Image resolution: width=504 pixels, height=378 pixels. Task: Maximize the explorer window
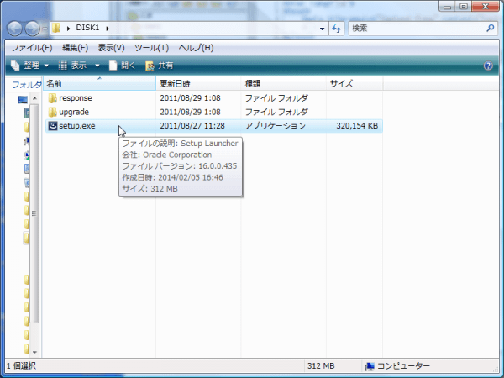coord(463,7)
